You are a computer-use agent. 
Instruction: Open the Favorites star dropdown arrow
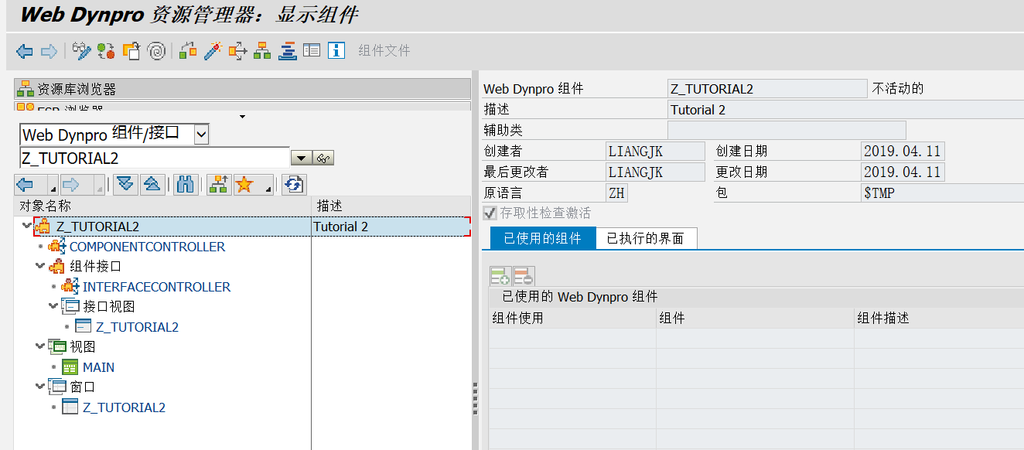268,189
